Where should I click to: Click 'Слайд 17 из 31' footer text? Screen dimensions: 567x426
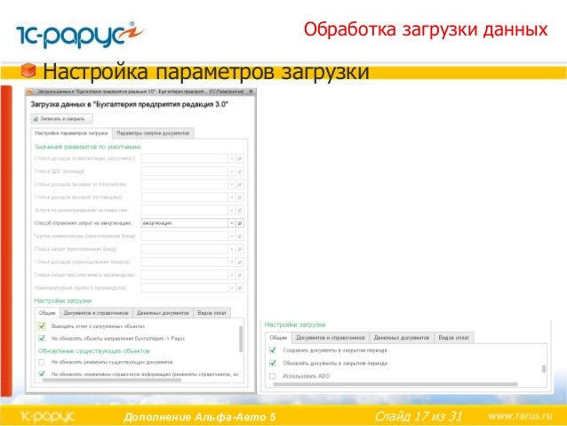(x=419, y=416)
